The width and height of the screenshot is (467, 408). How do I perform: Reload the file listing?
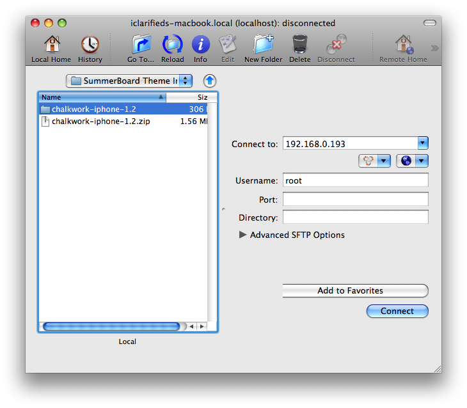[x=172, y=45]
